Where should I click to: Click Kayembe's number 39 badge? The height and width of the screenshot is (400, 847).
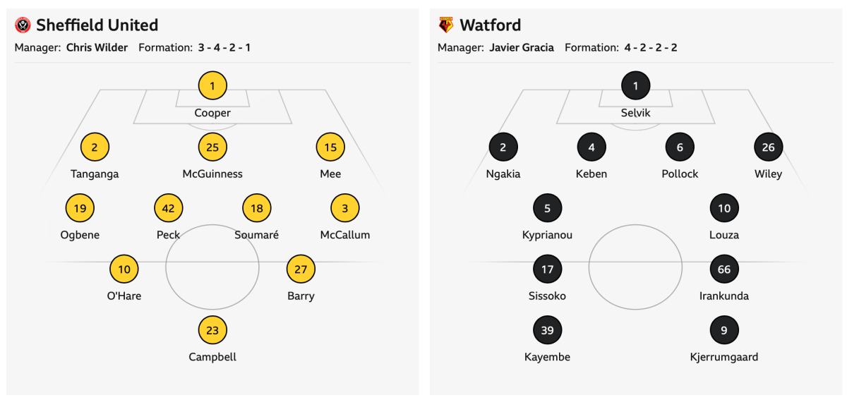[x=548, y=329]
